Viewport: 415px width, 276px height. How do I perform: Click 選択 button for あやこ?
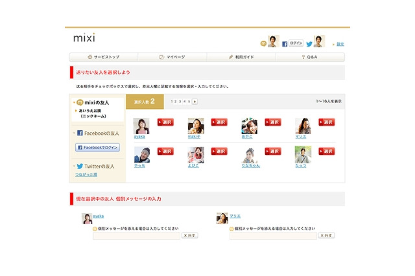point(273,122)
